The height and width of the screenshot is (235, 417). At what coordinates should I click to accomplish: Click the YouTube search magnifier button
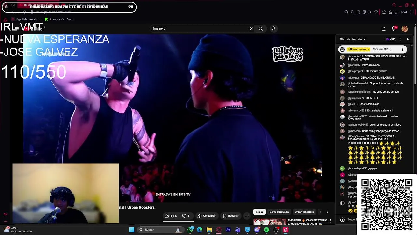(261, 29)
